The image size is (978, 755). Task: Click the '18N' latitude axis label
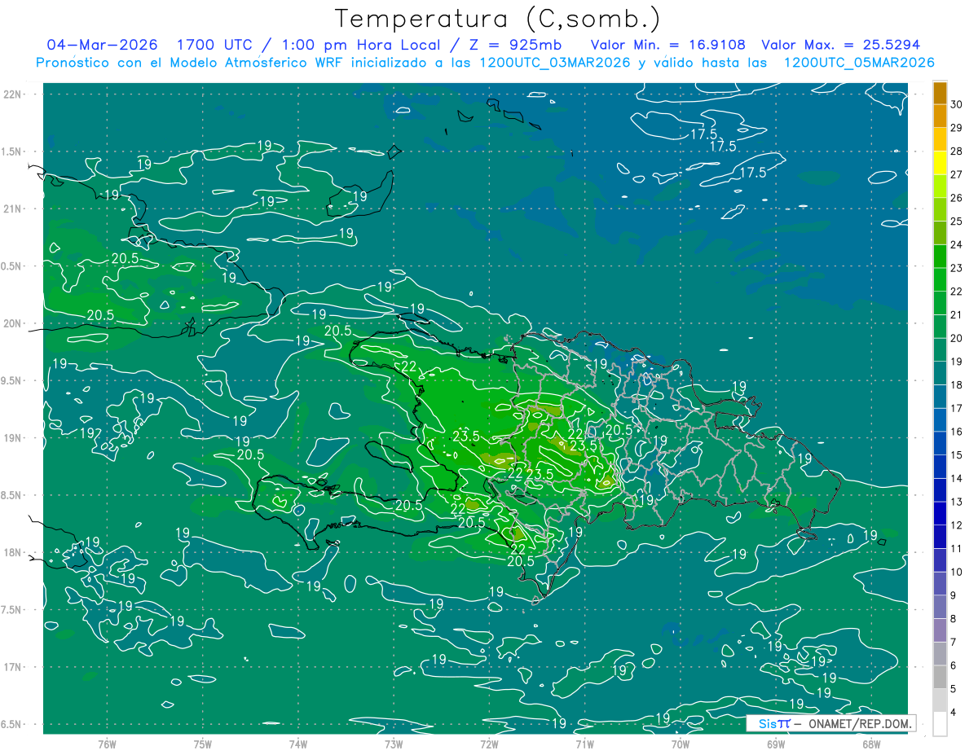tap(13, 553)
